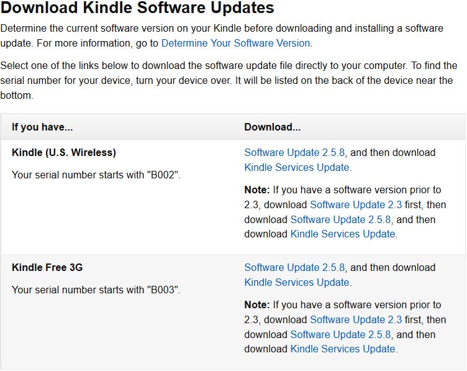Click the serial number text mentioning "B002"
Viewport: 467px width, 371px height.
coord(96,175)
